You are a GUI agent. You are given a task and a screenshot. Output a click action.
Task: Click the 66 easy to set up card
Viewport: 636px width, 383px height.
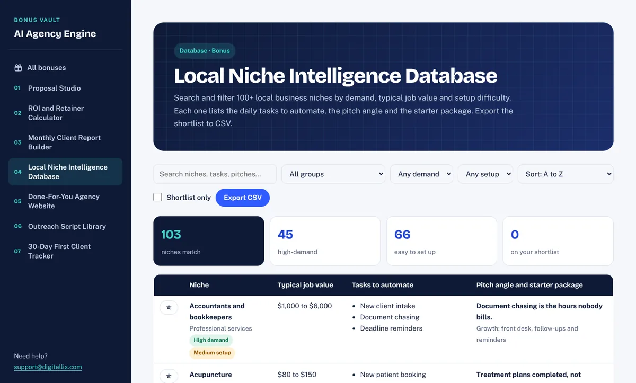tap(441, 241)
